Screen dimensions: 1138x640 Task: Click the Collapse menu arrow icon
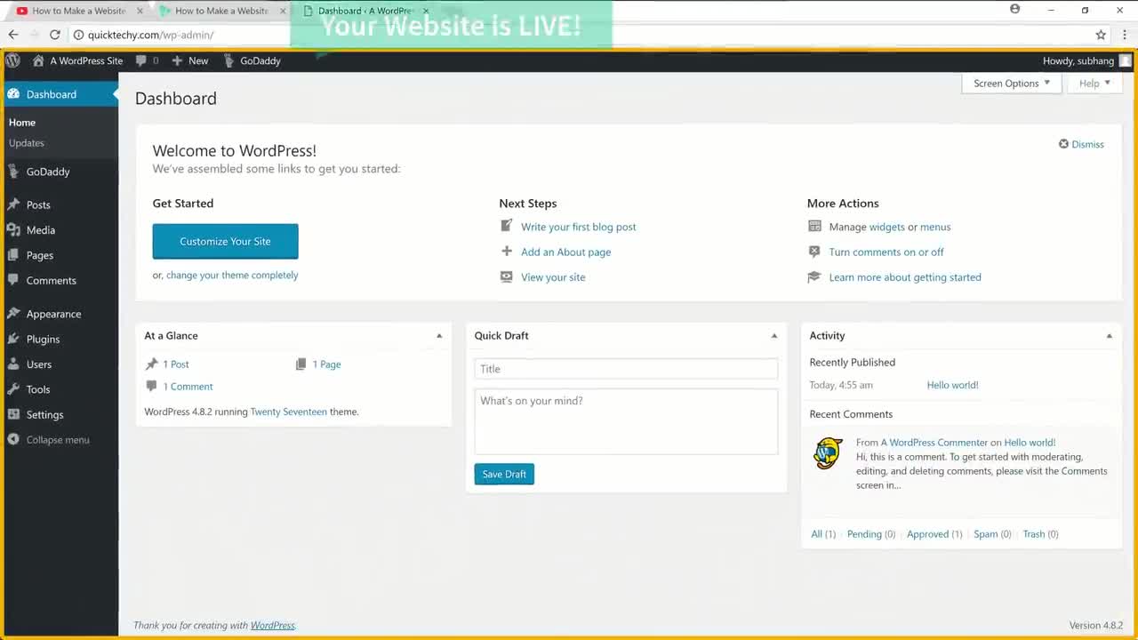pyautogui.click(x=13, y=440)
